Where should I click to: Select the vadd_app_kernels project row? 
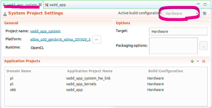tap(81, 84)
